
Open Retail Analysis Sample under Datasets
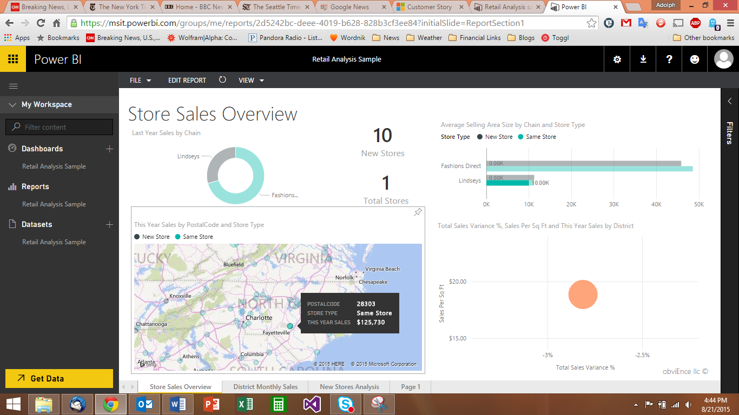tap(54, 242)
